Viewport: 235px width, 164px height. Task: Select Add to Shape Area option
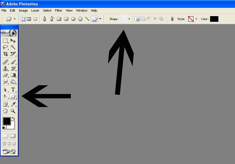click(144, 19)
